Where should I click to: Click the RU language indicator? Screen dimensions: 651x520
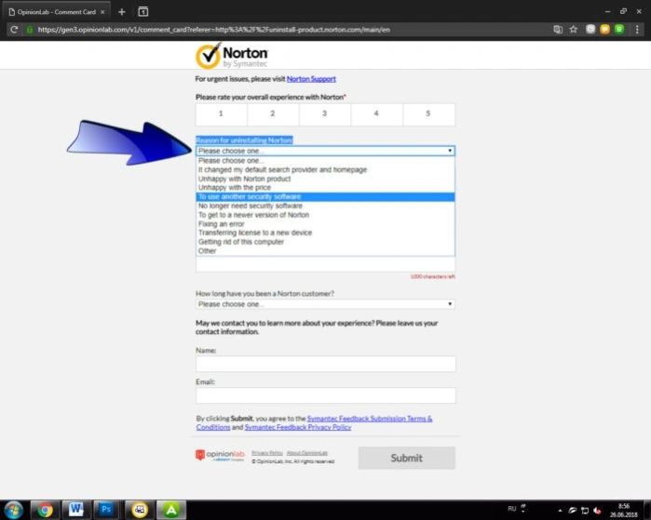click(x=511, y=509)
